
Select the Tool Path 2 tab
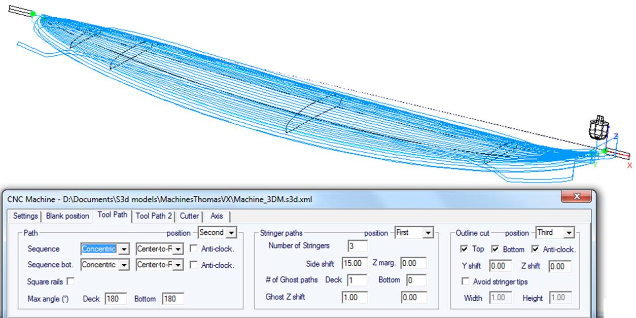154,216
